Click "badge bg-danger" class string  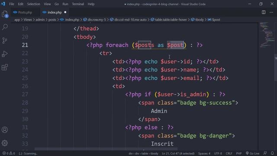pyautogui.click(x=204, y=136)
